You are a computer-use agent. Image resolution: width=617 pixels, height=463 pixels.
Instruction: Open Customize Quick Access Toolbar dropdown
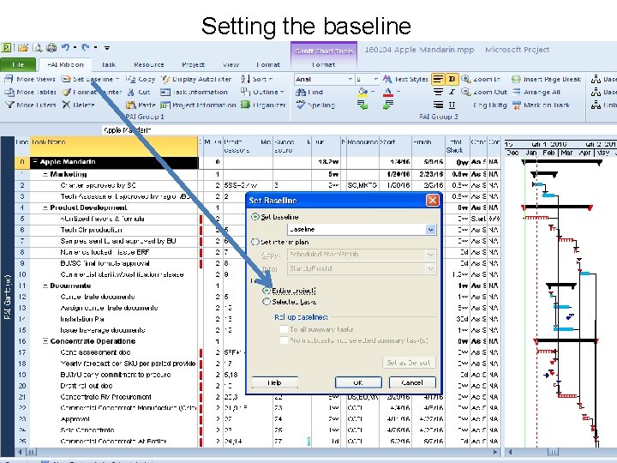click(x=107, y=48)
